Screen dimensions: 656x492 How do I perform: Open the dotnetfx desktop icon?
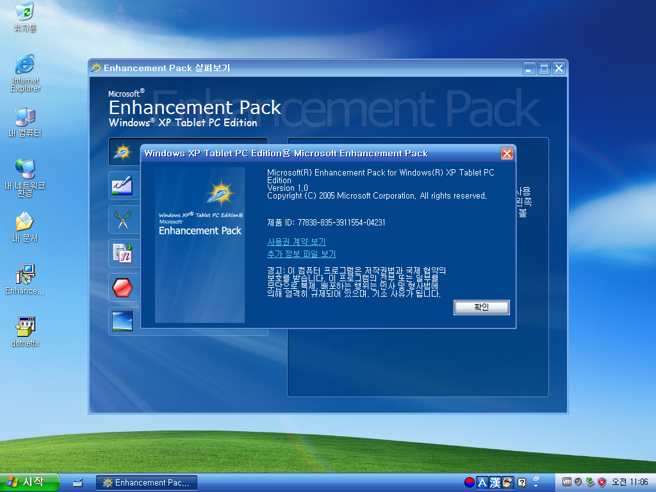click(25, 332)
